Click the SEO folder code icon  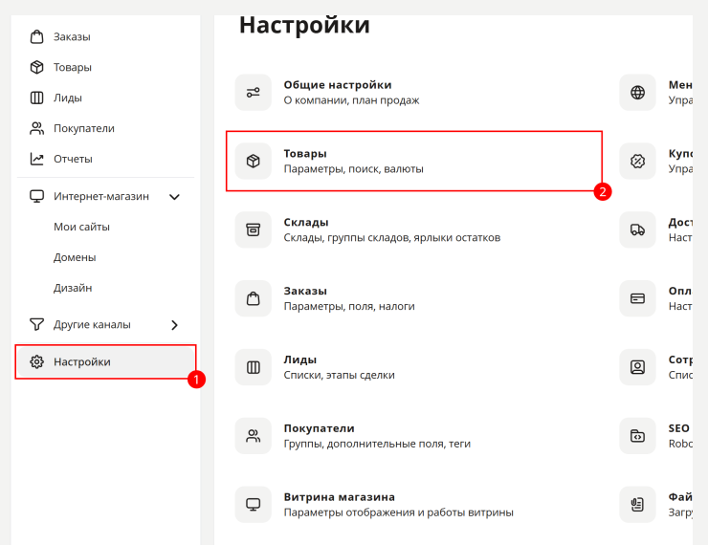point(637,436)
